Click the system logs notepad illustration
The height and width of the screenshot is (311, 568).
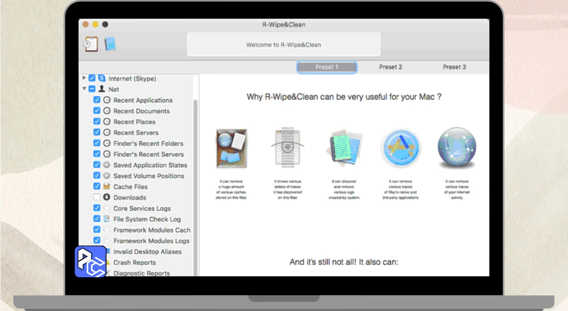click(x=344, y=148)
